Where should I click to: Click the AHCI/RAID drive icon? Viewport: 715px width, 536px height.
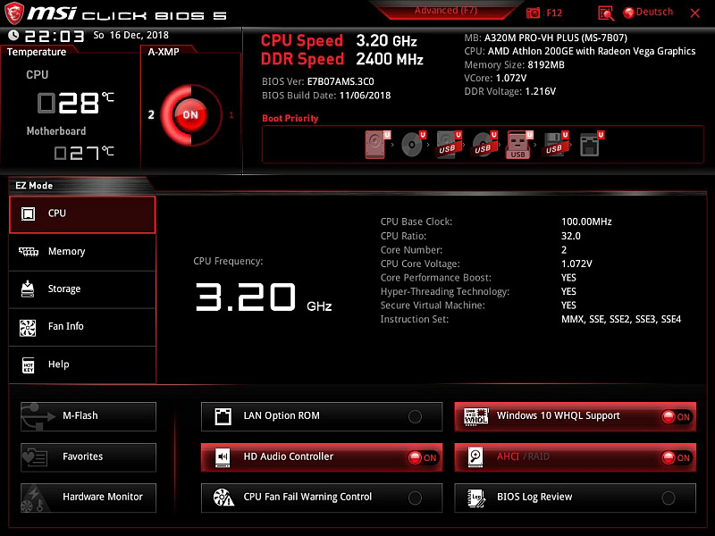[475, 456]
